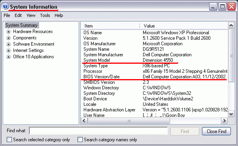The height and width of the screenshot is (146, 238).
Task: Select Software Environment tree item
Action: [34, 44]
